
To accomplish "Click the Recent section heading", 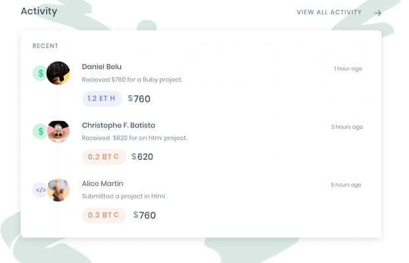I will [x=45, y=46].
